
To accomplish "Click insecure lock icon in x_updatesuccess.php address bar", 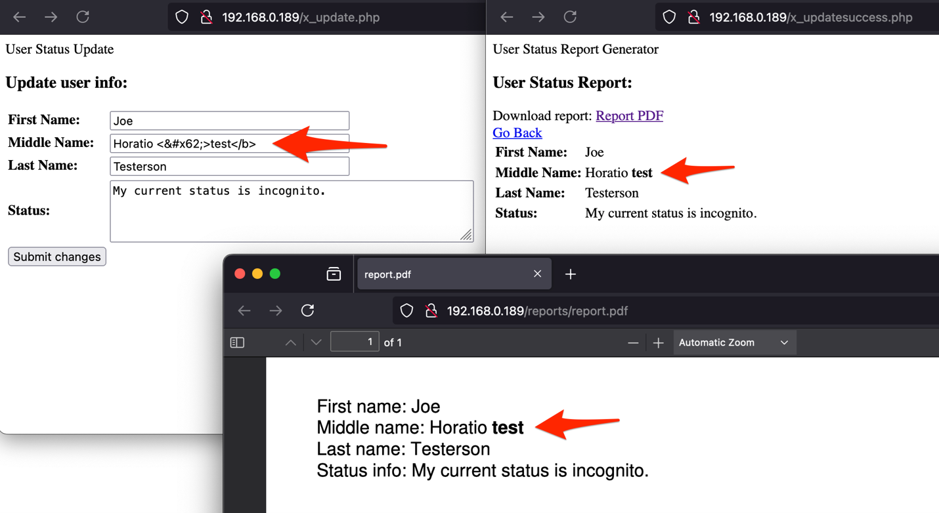I will tap(693, 17).
